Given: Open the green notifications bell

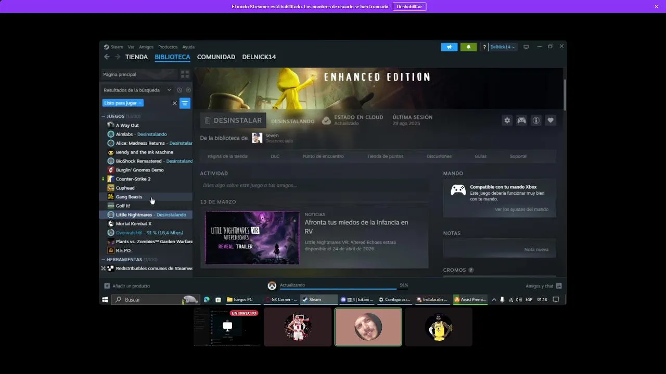Looking at the screenshot, I should (468, 47).
